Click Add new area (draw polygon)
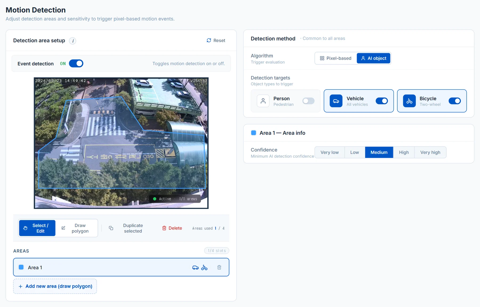The height and width of the screenshot is (307, 480). pyautogui.click(x=55, y=286)
